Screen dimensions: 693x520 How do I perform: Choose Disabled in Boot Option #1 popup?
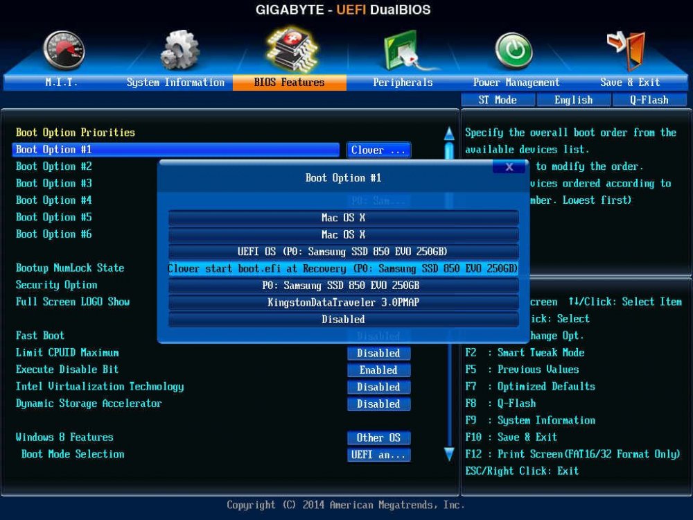pyautogui.click(x=344, y=319)
